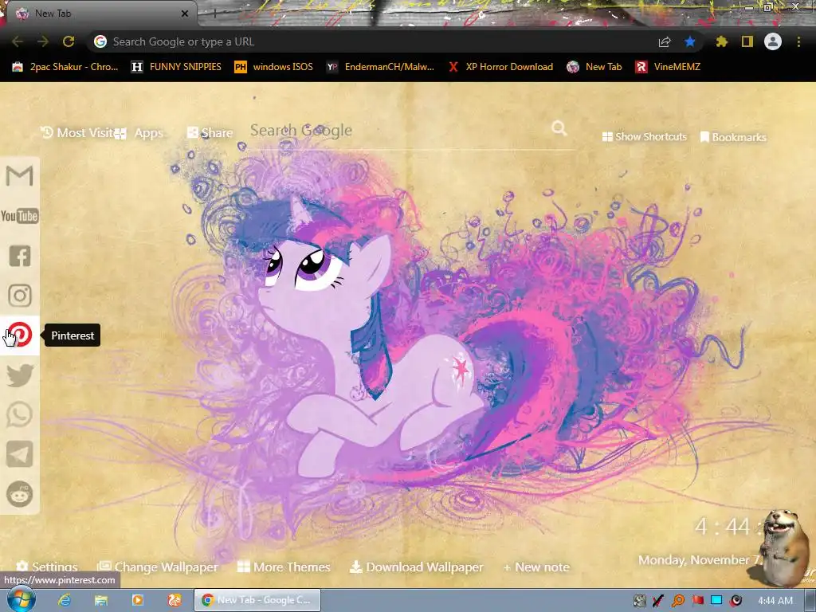Switch to Chrome taskbar window button
This screenshot has width=816, height=612.
click(x=257, y=600)
